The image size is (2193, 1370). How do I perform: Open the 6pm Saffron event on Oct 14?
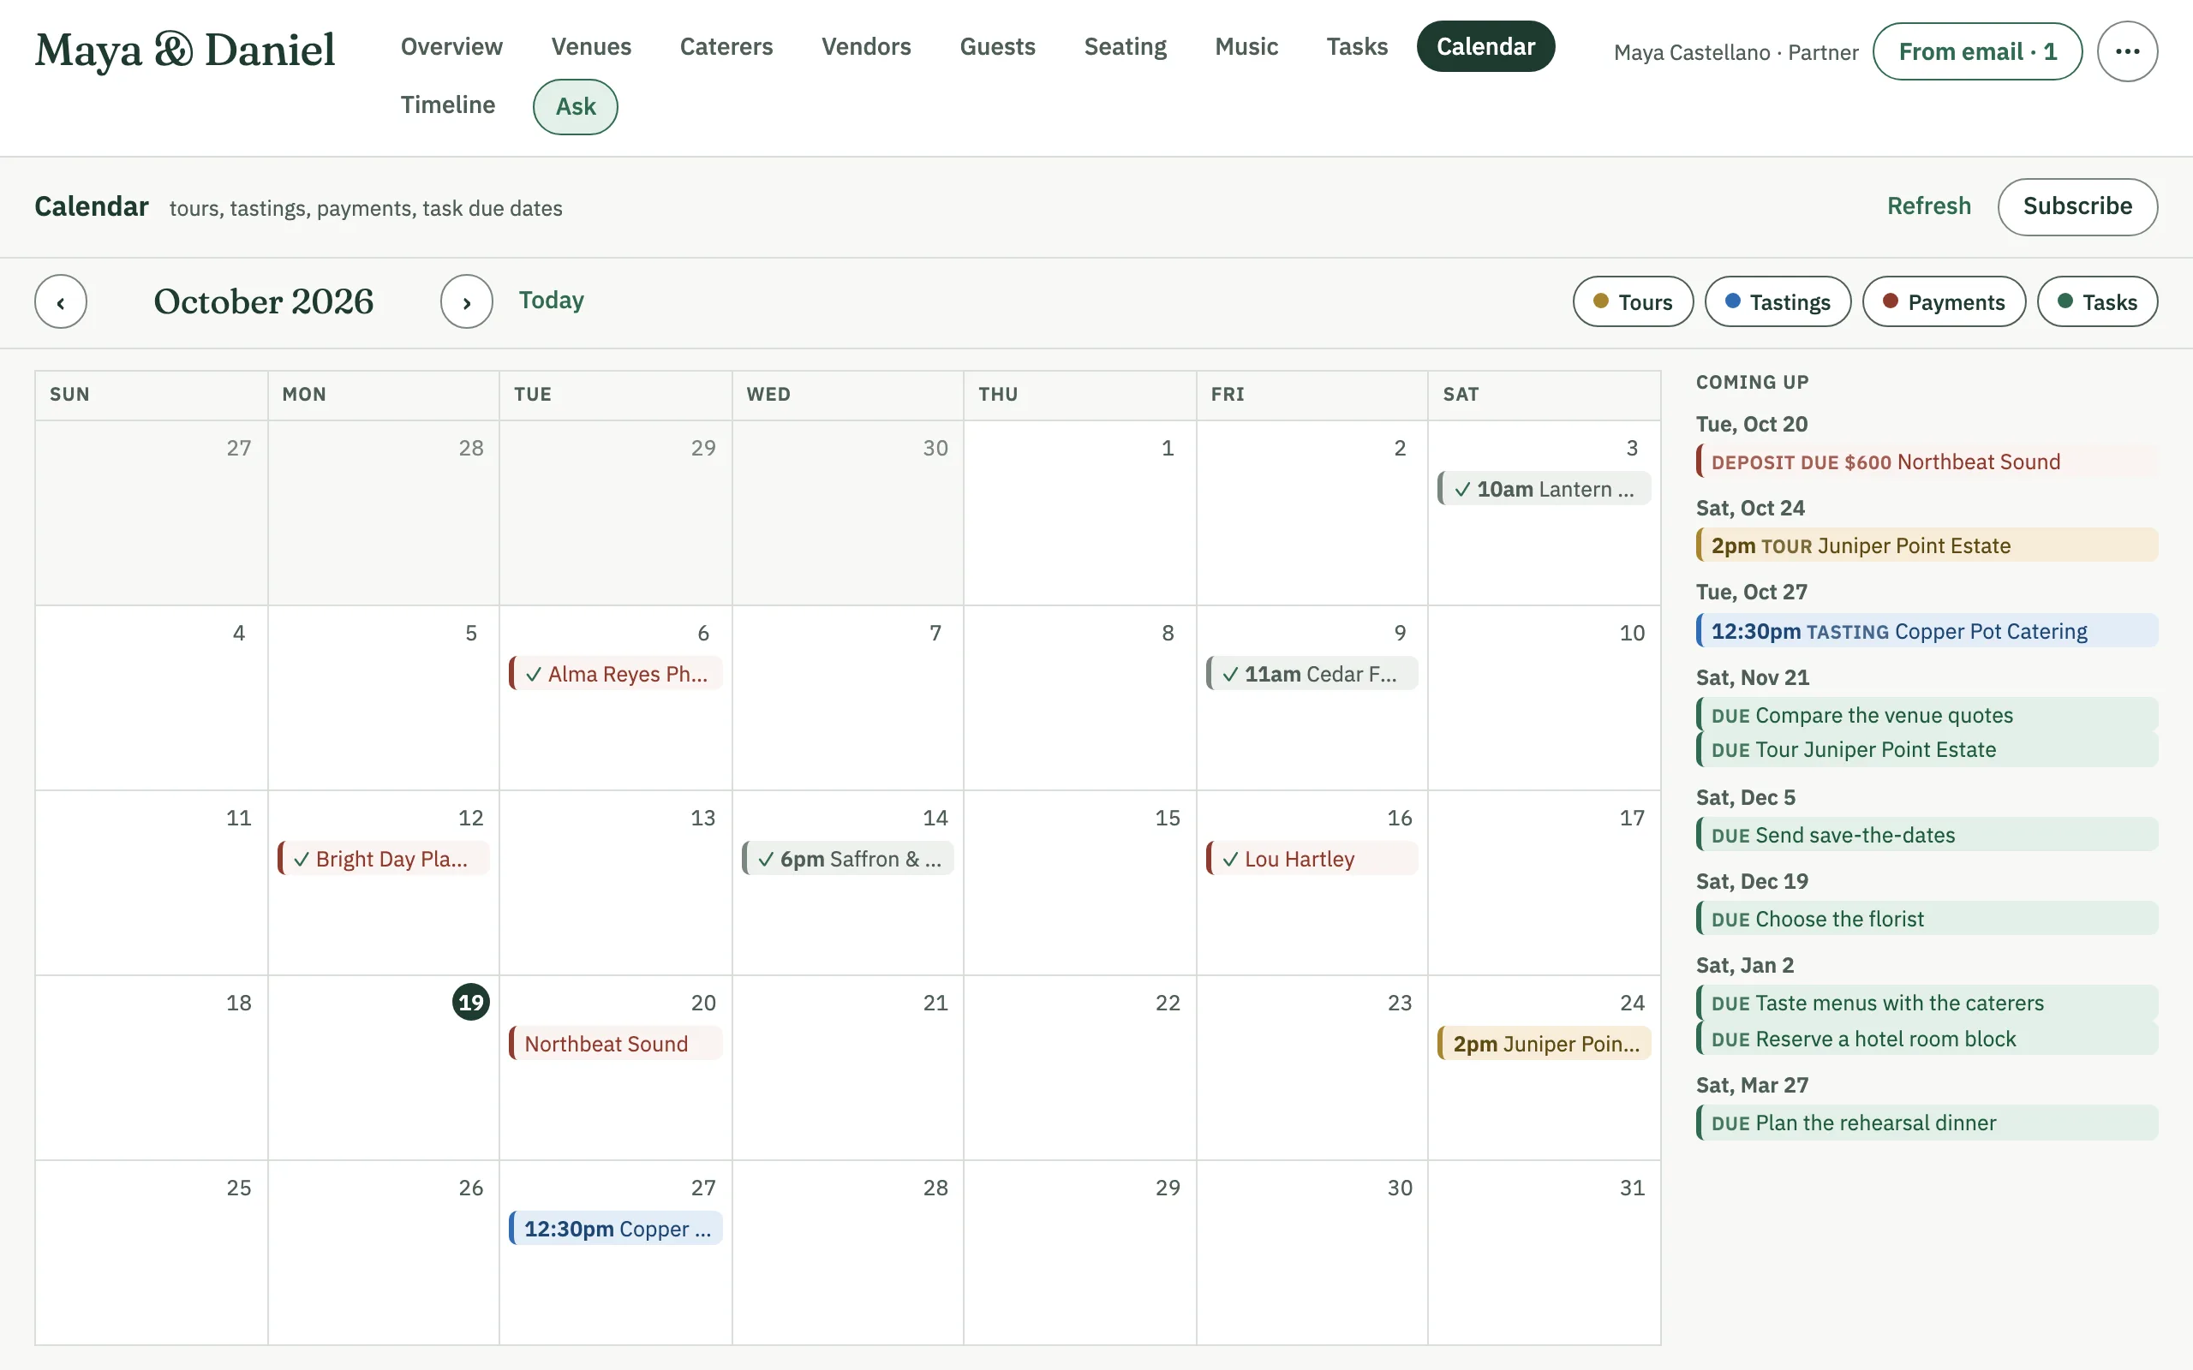(x=847, y=859)
